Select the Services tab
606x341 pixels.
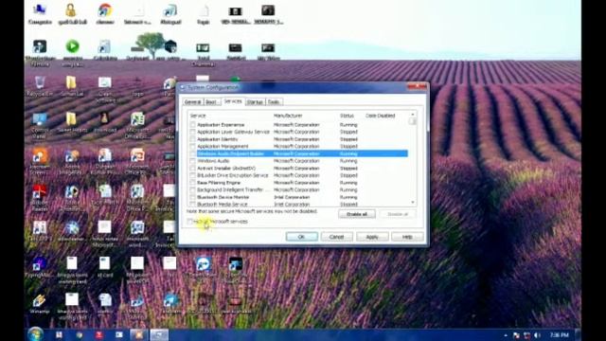233,101
